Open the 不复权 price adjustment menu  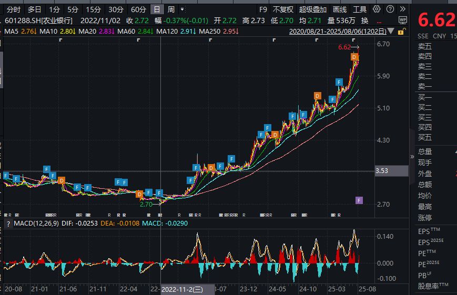point(283,9)
